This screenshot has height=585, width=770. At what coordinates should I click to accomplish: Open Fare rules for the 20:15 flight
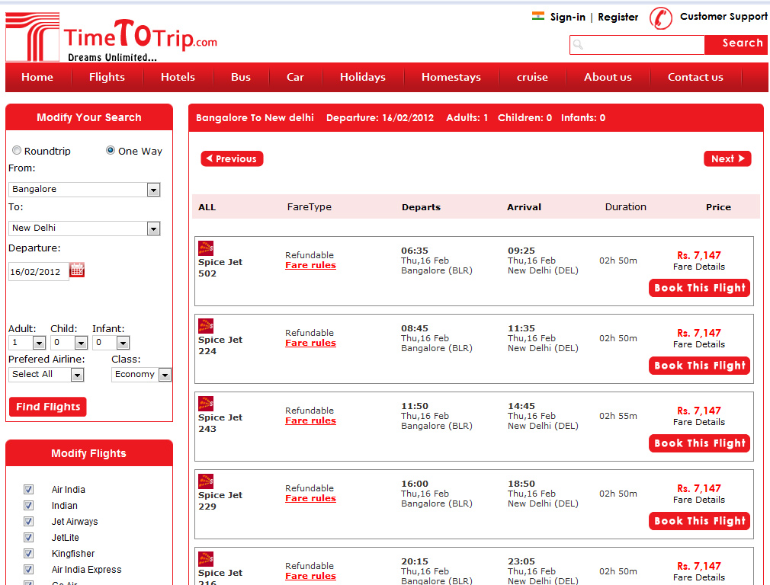[310, 576]
